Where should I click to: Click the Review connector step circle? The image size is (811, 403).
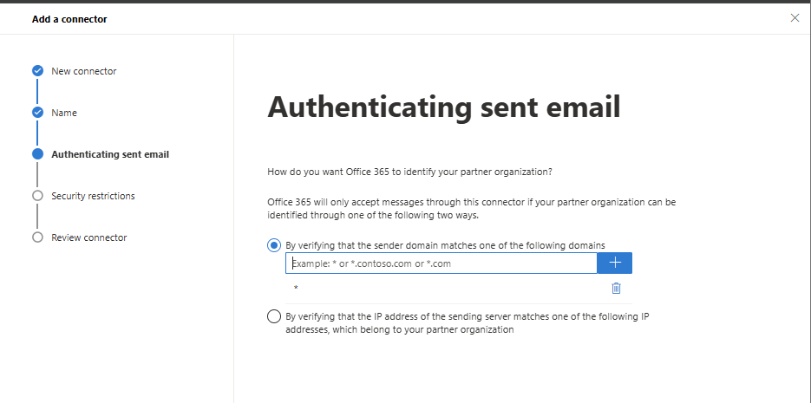pos(37,237)
